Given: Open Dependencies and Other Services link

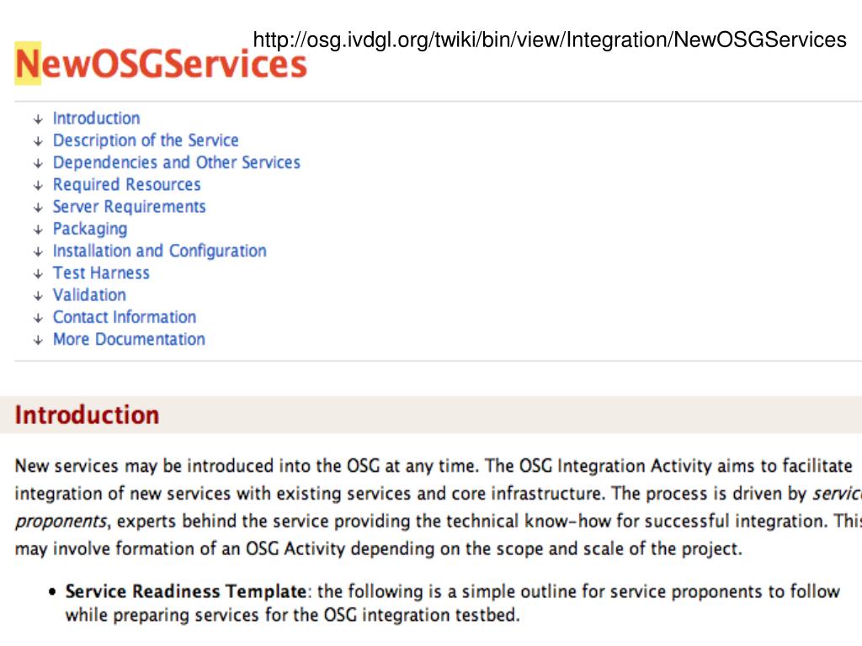Looking at the screenshot, I should coord(177,162).
